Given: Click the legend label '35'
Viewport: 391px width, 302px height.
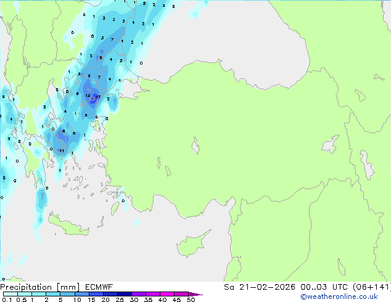Looking at the screenshot, I should (148, 300).
